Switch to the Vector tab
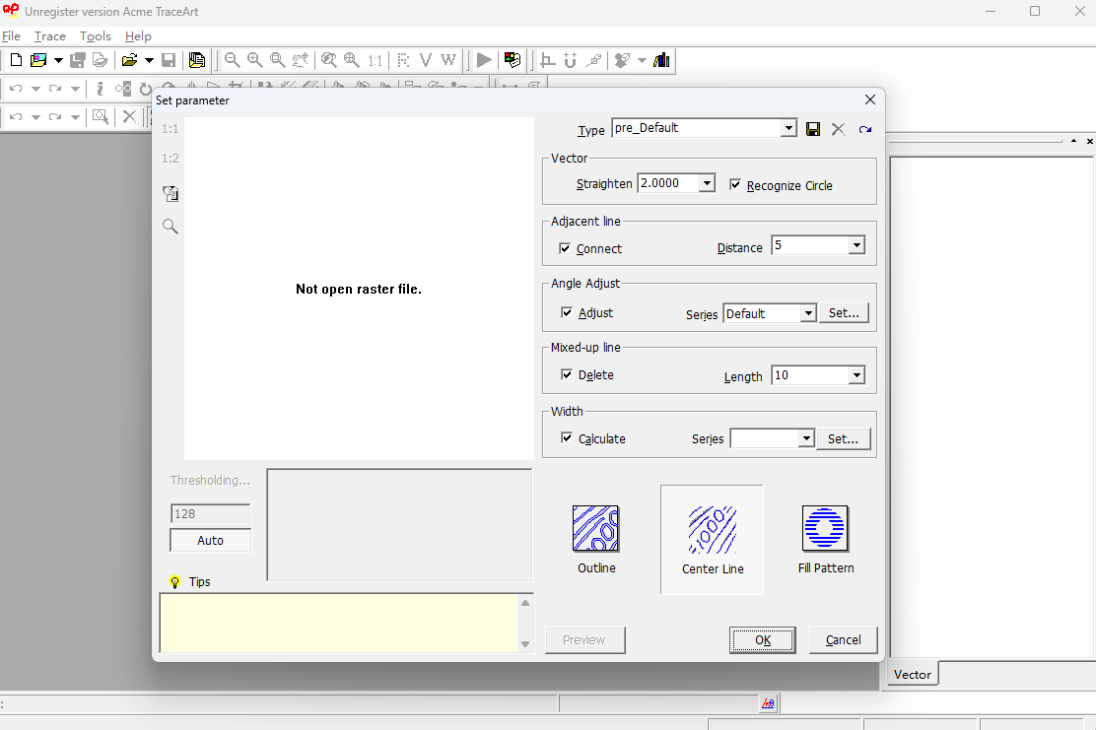 pyautogui.click(x=913, y=675)
